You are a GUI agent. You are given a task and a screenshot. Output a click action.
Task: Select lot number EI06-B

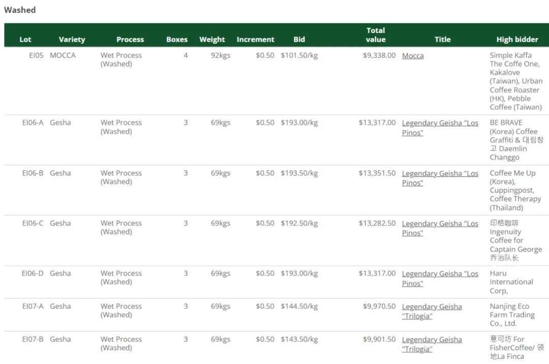click(x=33, y=173)
